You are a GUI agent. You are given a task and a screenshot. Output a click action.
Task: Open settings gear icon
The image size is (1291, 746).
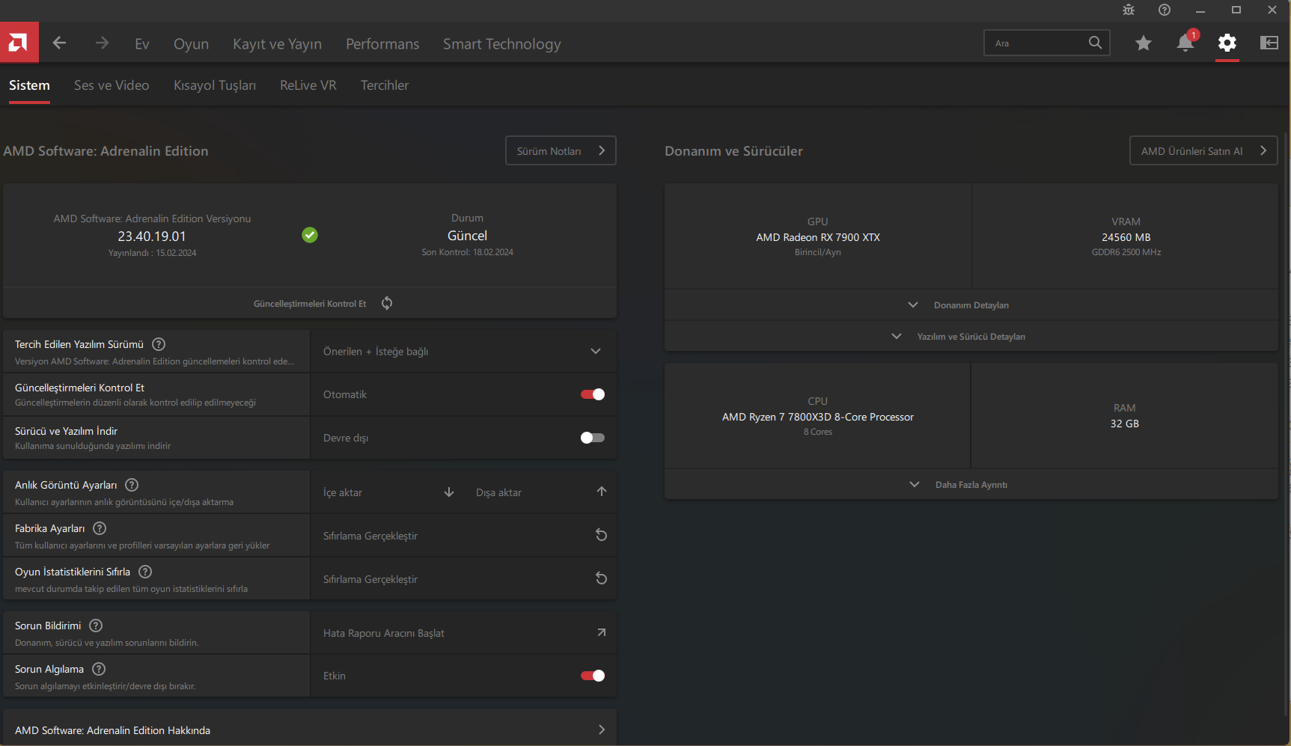pyautogui.click(x=1227, y=43)
